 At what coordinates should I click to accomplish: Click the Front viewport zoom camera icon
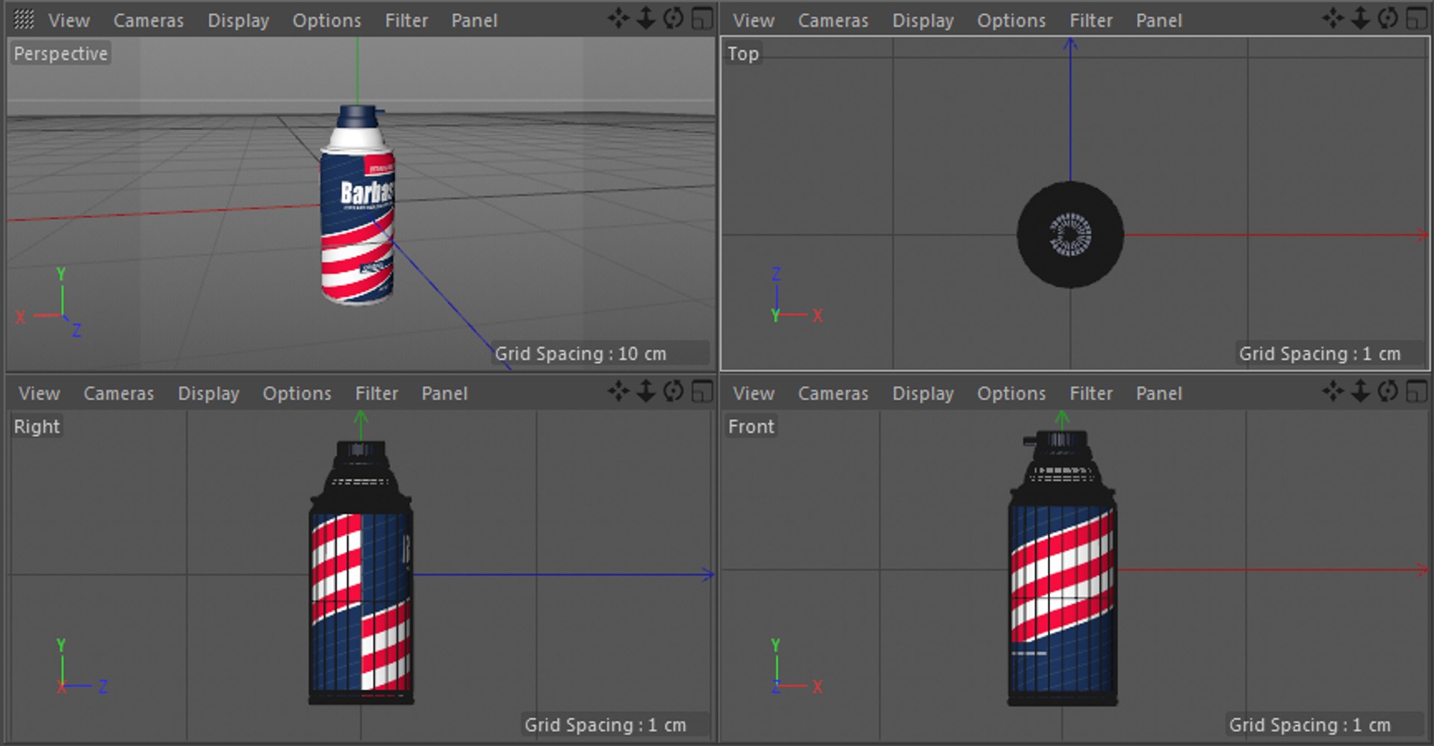click(x=1361, y=391)
